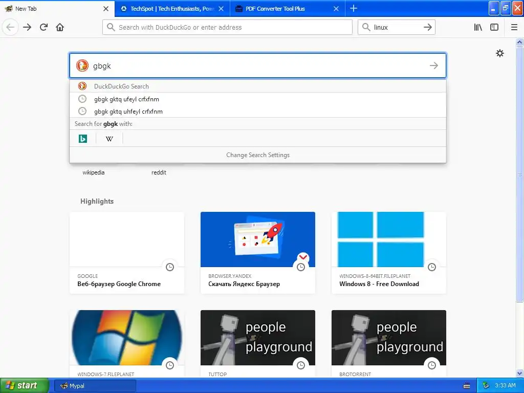
Task: Open the wikipedia top site
Action: pyautogui.click(x=94, y=172)
